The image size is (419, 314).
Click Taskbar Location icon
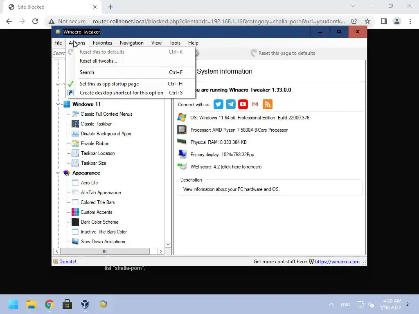point(75,153)
